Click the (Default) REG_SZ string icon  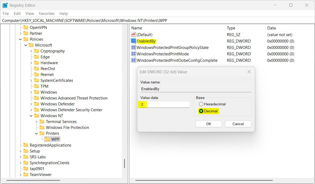click(x=133, y=34)
